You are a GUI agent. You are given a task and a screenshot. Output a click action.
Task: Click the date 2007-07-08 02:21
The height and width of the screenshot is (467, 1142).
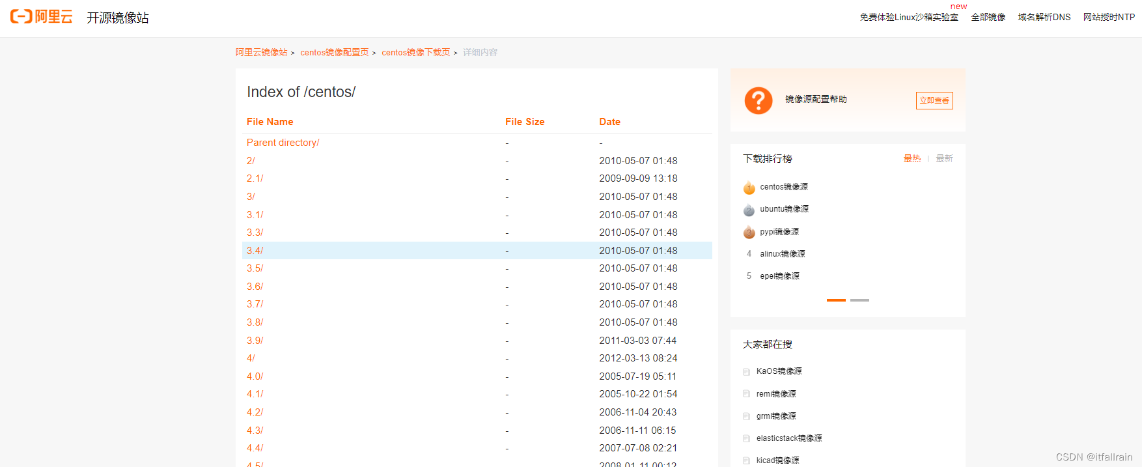(638, 448)
